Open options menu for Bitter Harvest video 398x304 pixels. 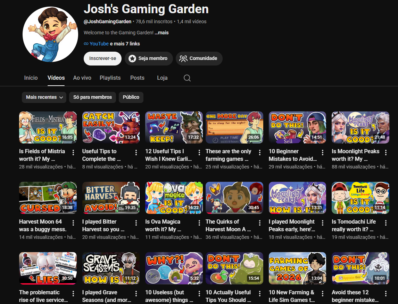136,223
